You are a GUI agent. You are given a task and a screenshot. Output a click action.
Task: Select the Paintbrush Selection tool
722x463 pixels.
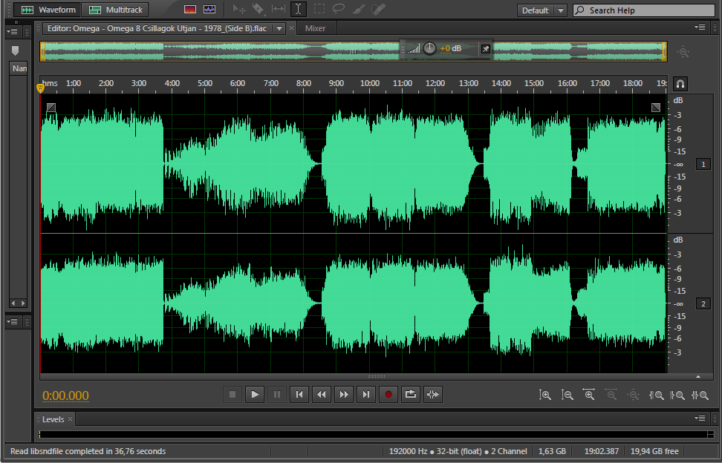click(x=359, y=9)
